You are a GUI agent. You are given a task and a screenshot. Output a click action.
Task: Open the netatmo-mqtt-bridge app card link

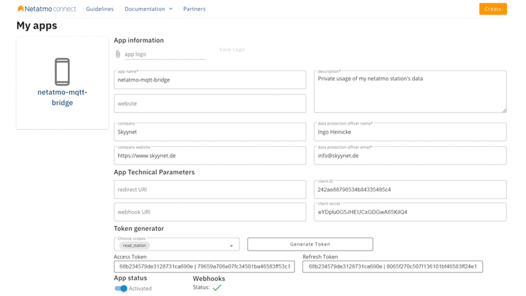62,97
